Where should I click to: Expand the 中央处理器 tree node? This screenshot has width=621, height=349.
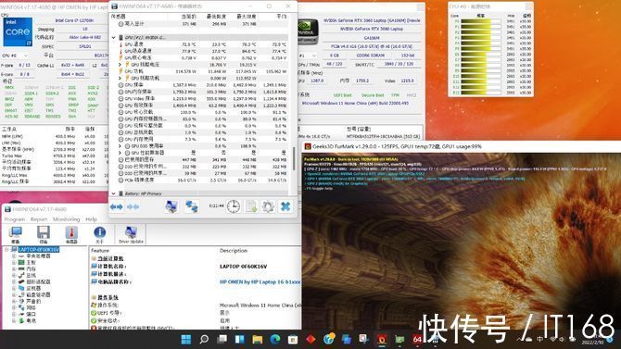[14, 256]
